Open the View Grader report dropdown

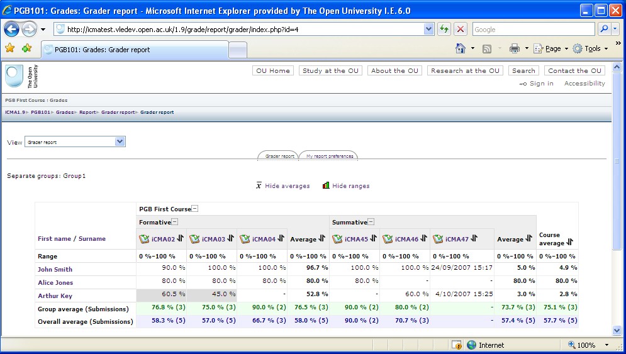[x=75, y=141]
